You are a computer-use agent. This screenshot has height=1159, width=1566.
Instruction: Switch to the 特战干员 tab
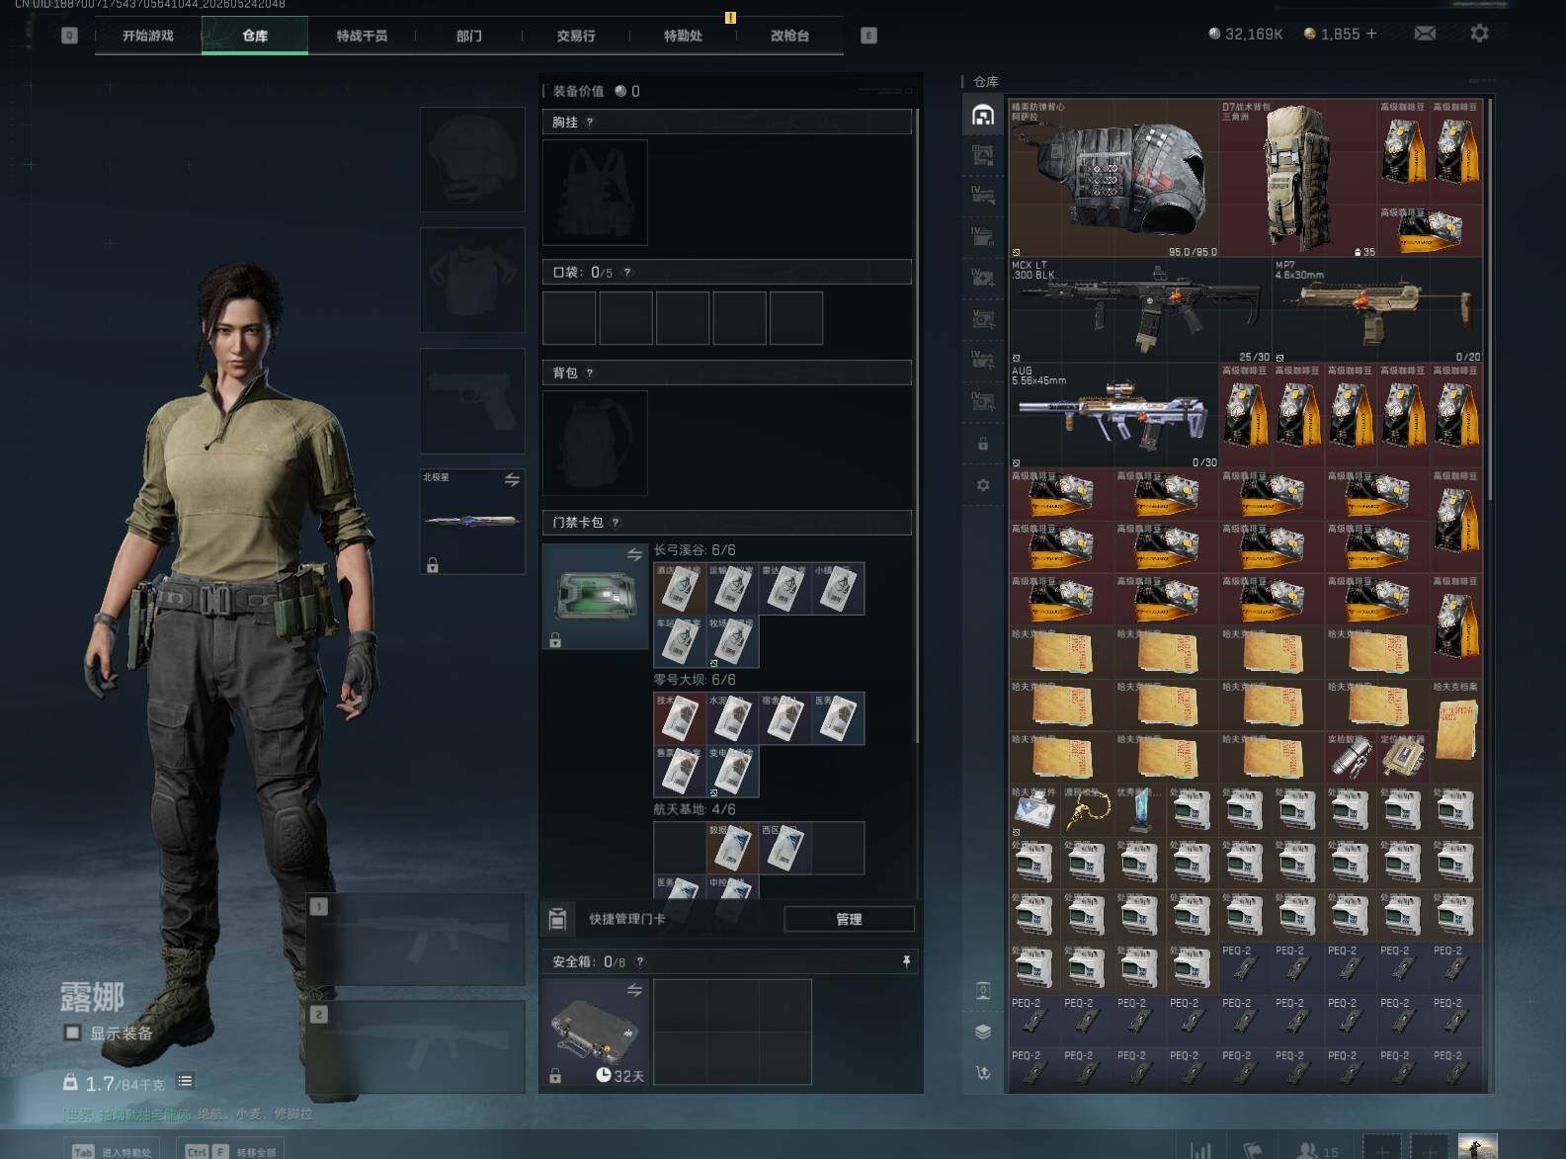[362, 36]
